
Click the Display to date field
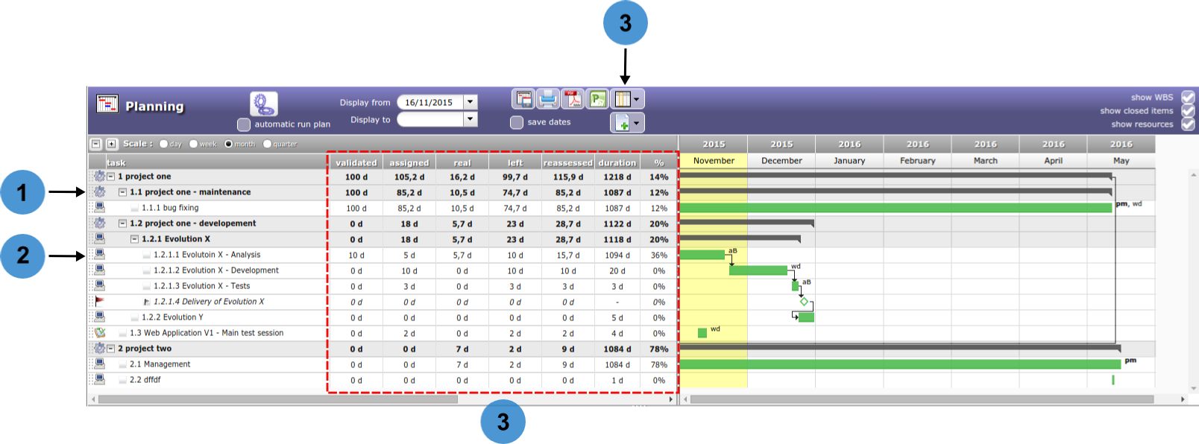(430, 119)
